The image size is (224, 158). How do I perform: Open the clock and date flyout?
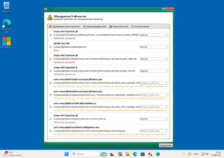point(216,154)
